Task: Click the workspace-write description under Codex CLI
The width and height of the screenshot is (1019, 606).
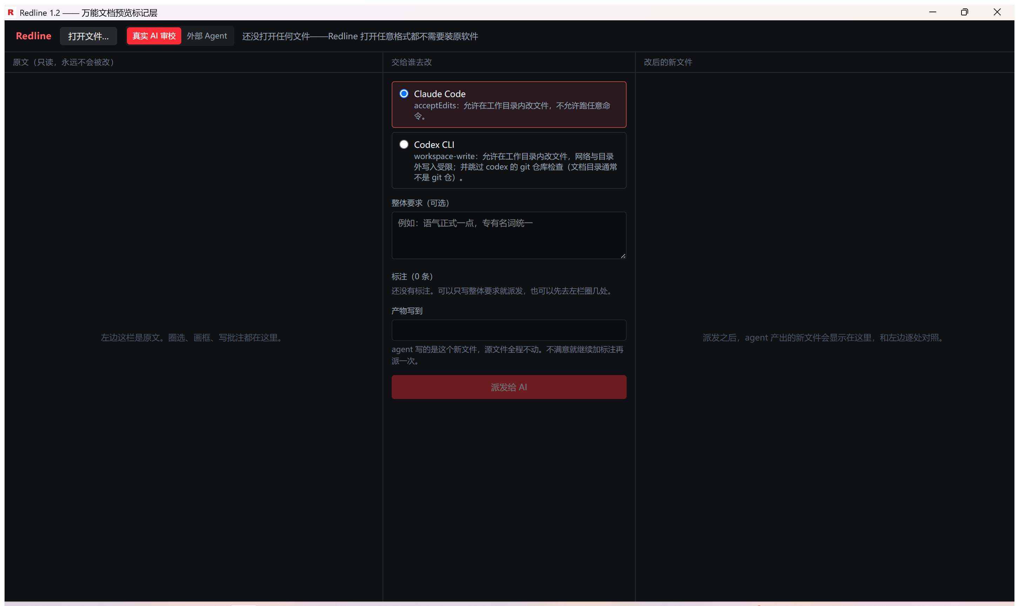Action: tap(515, 167)
